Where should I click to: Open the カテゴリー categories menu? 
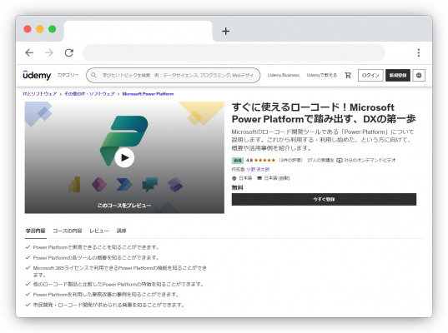pos(68,75)
